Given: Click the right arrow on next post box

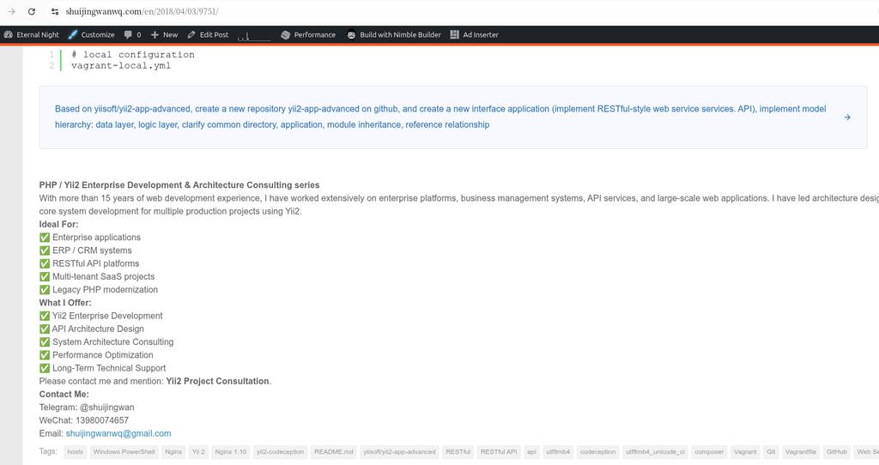Looking at the screenshot, I should coord(847,117).
